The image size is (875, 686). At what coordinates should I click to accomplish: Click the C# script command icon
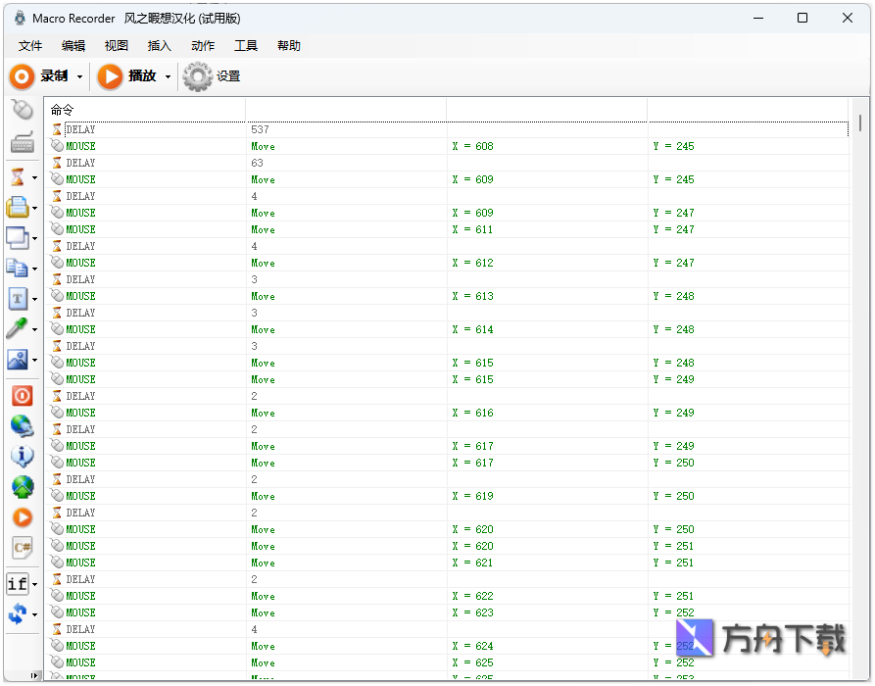click(x=21, y=549)
